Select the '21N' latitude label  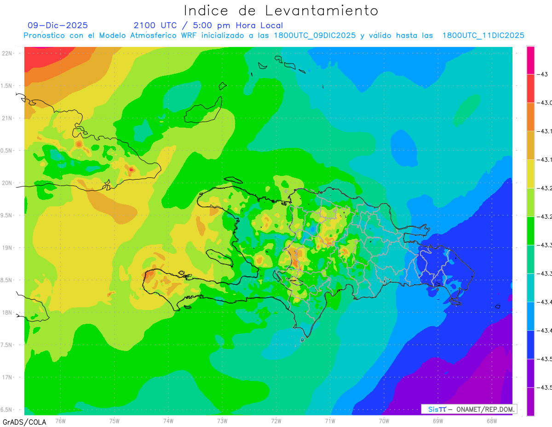7,118
